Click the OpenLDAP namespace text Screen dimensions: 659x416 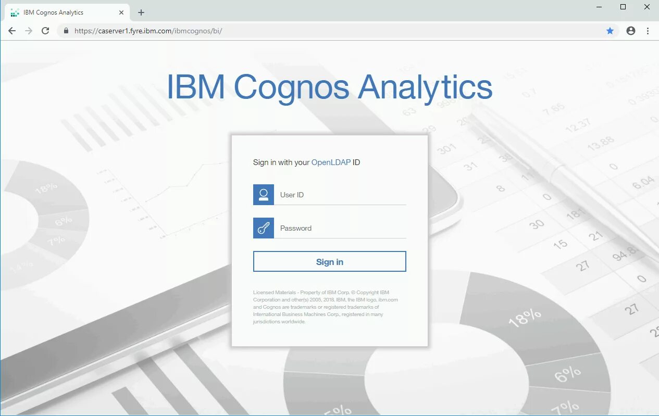(331, 162)
